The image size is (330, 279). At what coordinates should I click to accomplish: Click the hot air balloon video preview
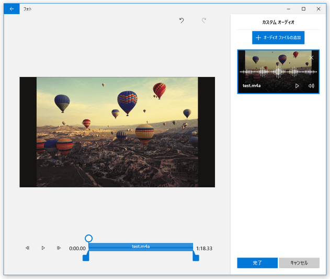click(117, 132)
